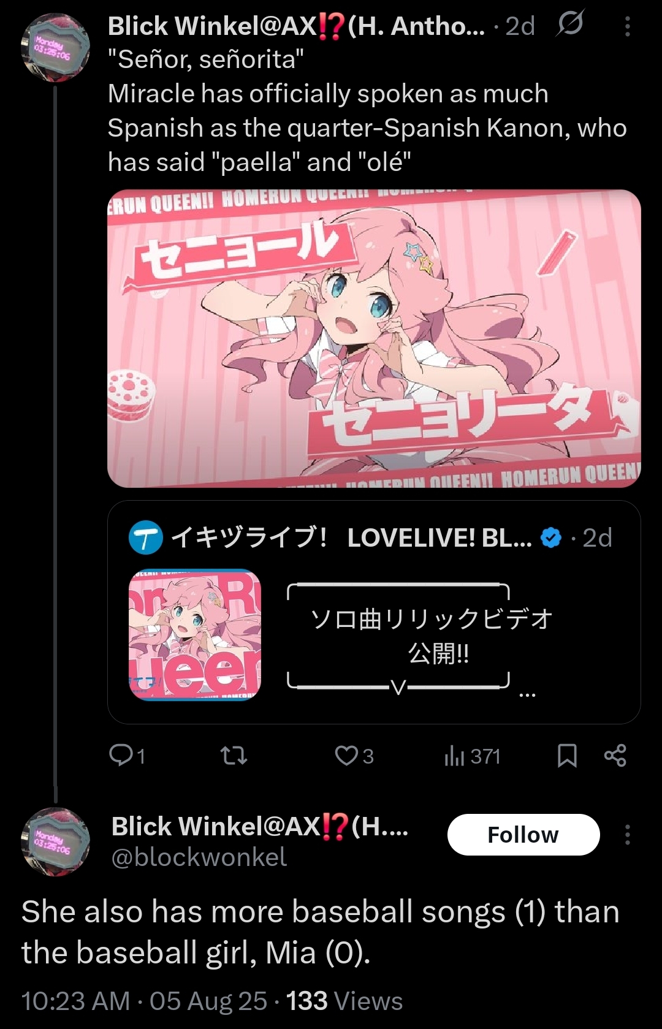Open three-dot menu beside Follow button

[627, 835]
